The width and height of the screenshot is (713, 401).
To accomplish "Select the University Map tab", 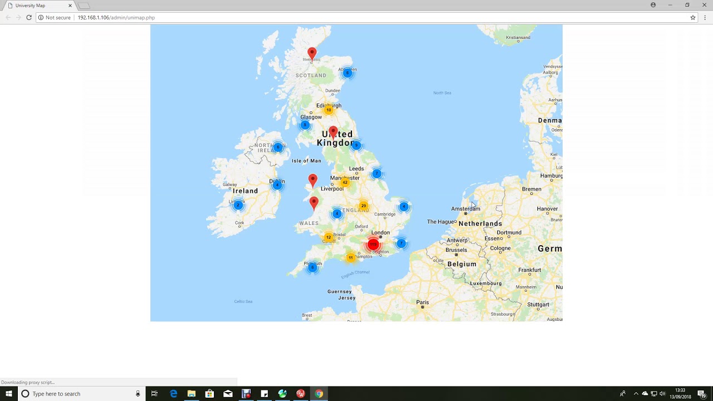I will coord(39,6).
